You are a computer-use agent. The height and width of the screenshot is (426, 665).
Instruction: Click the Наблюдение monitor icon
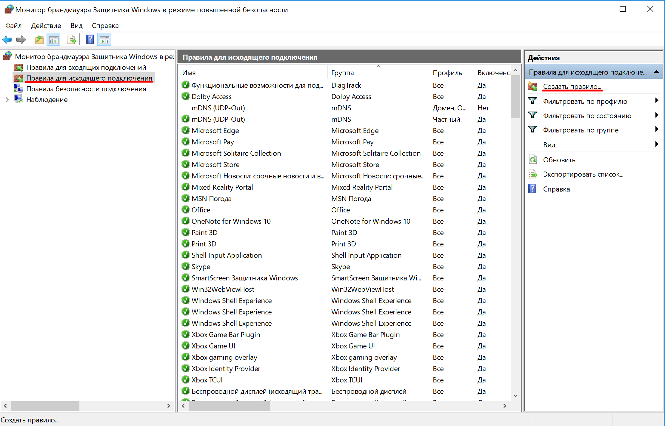click(x=19, y=99)
